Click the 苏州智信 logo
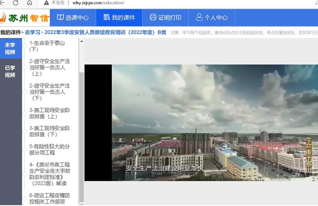This screenshot has height=206, width=318. (25, 18)
